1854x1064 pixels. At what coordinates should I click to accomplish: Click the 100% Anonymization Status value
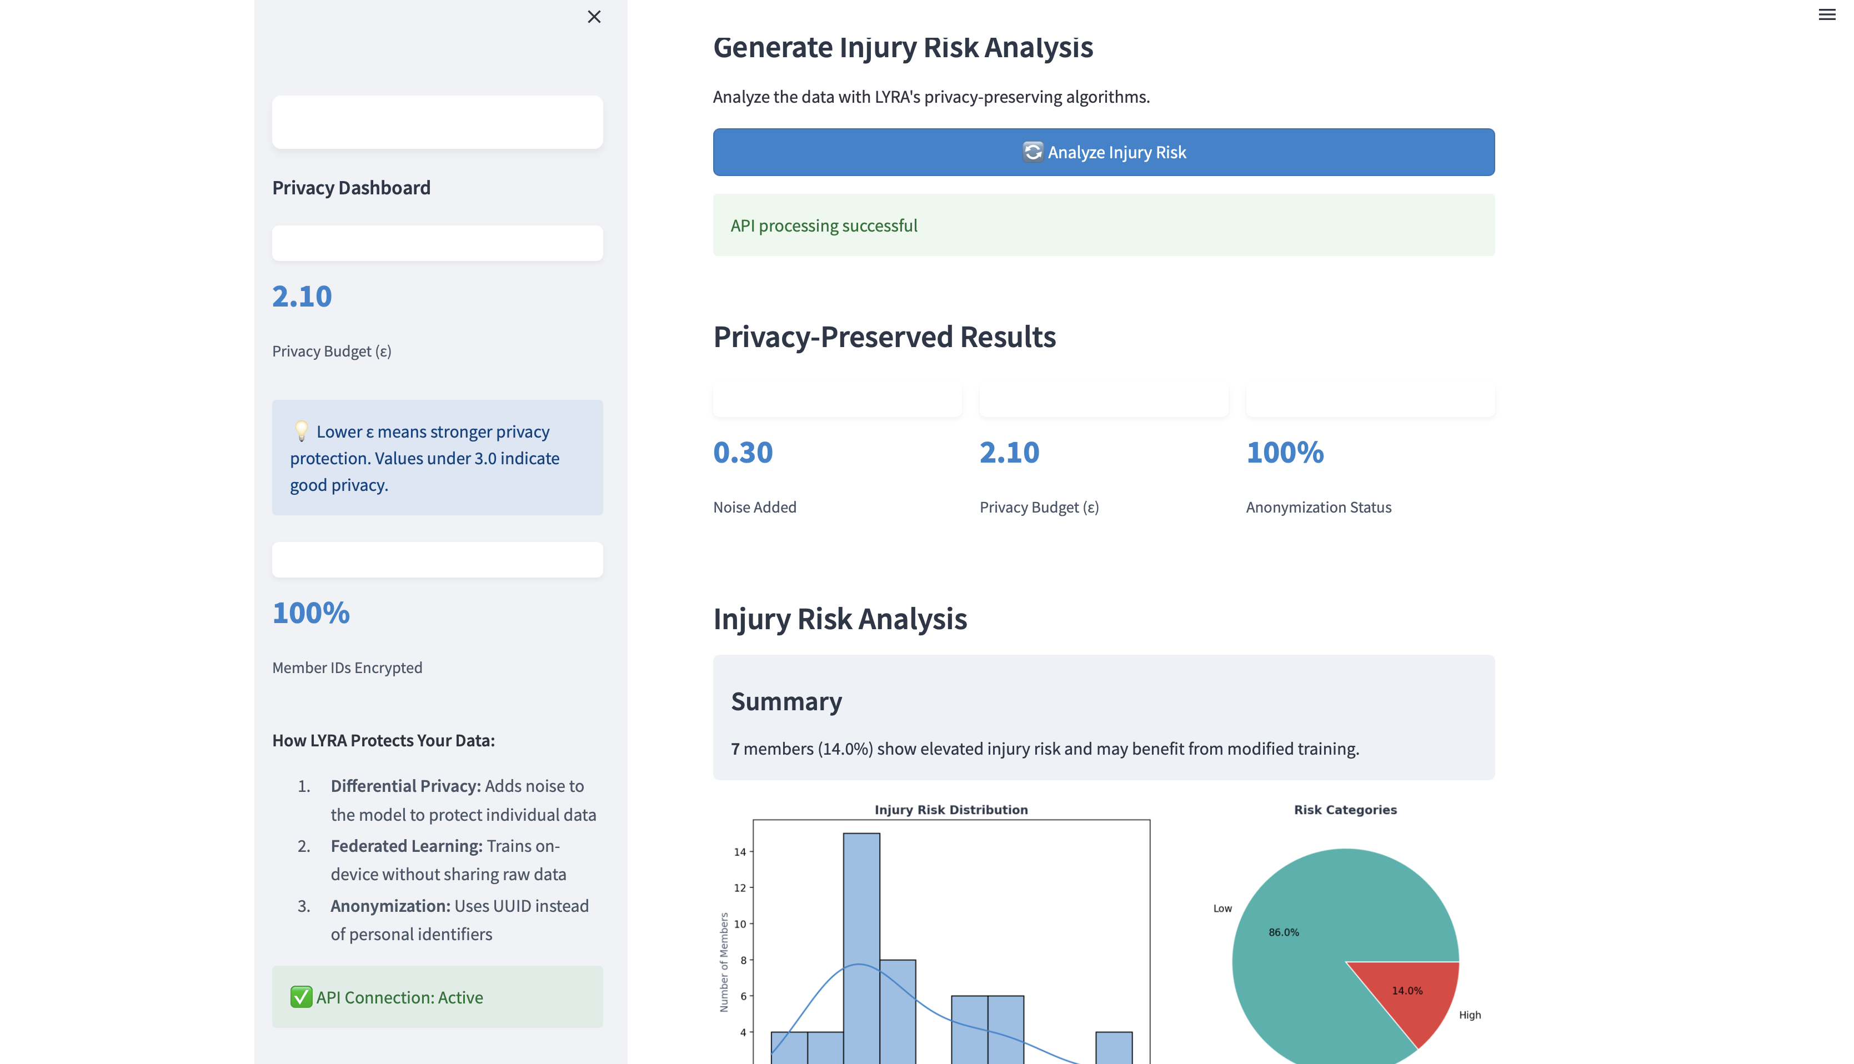(1284, 453)
